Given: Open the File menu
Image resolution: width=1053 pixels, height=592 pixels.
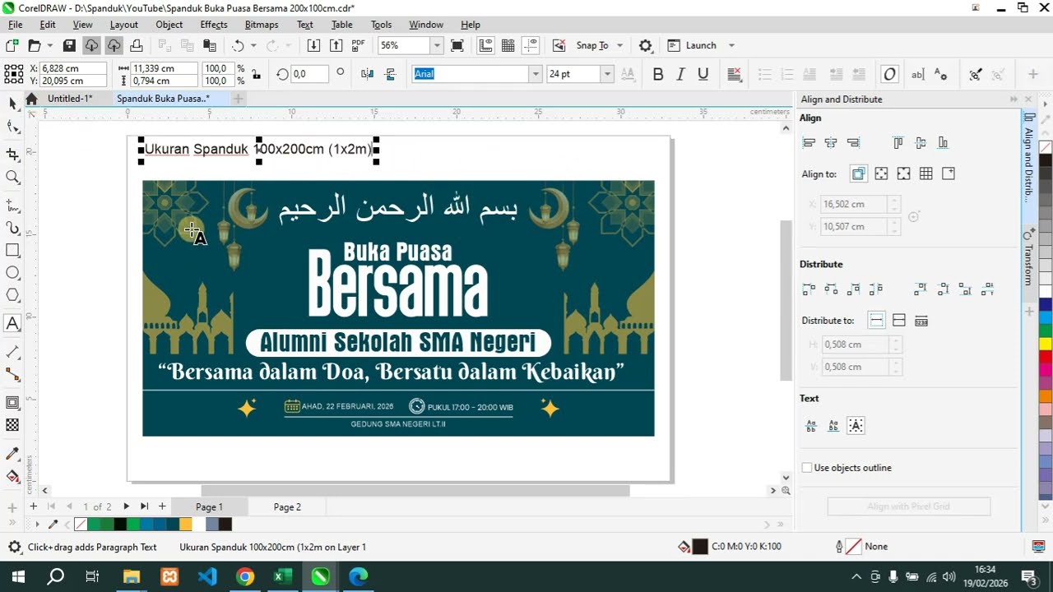Looking at the screenshot, I should tap(15, 25).
